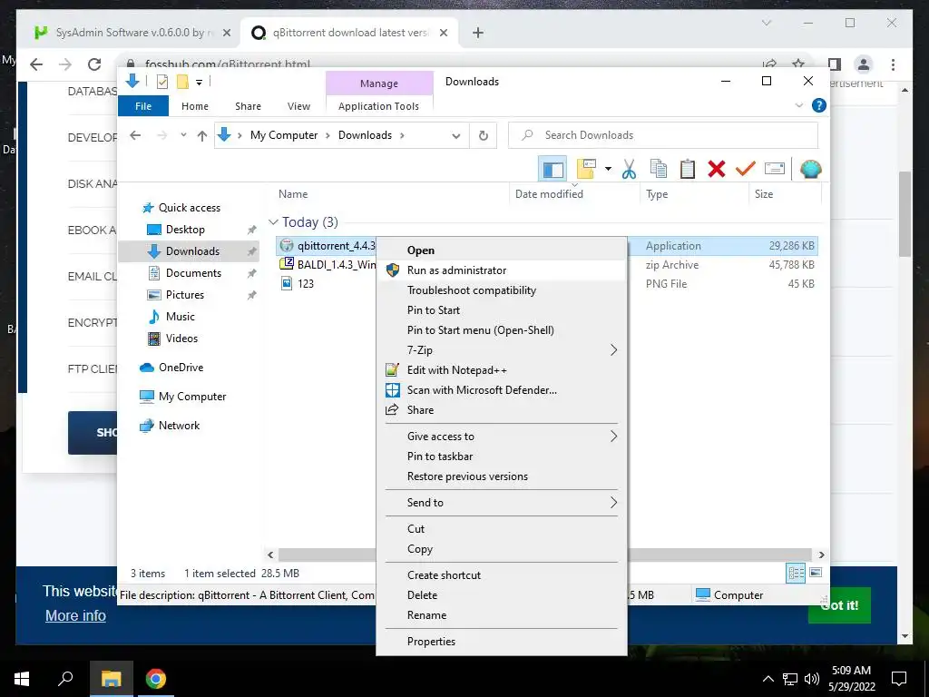Click the clipboard Paste toolbar icon
This screenshot has width=929, height=697.
point(688,169)
